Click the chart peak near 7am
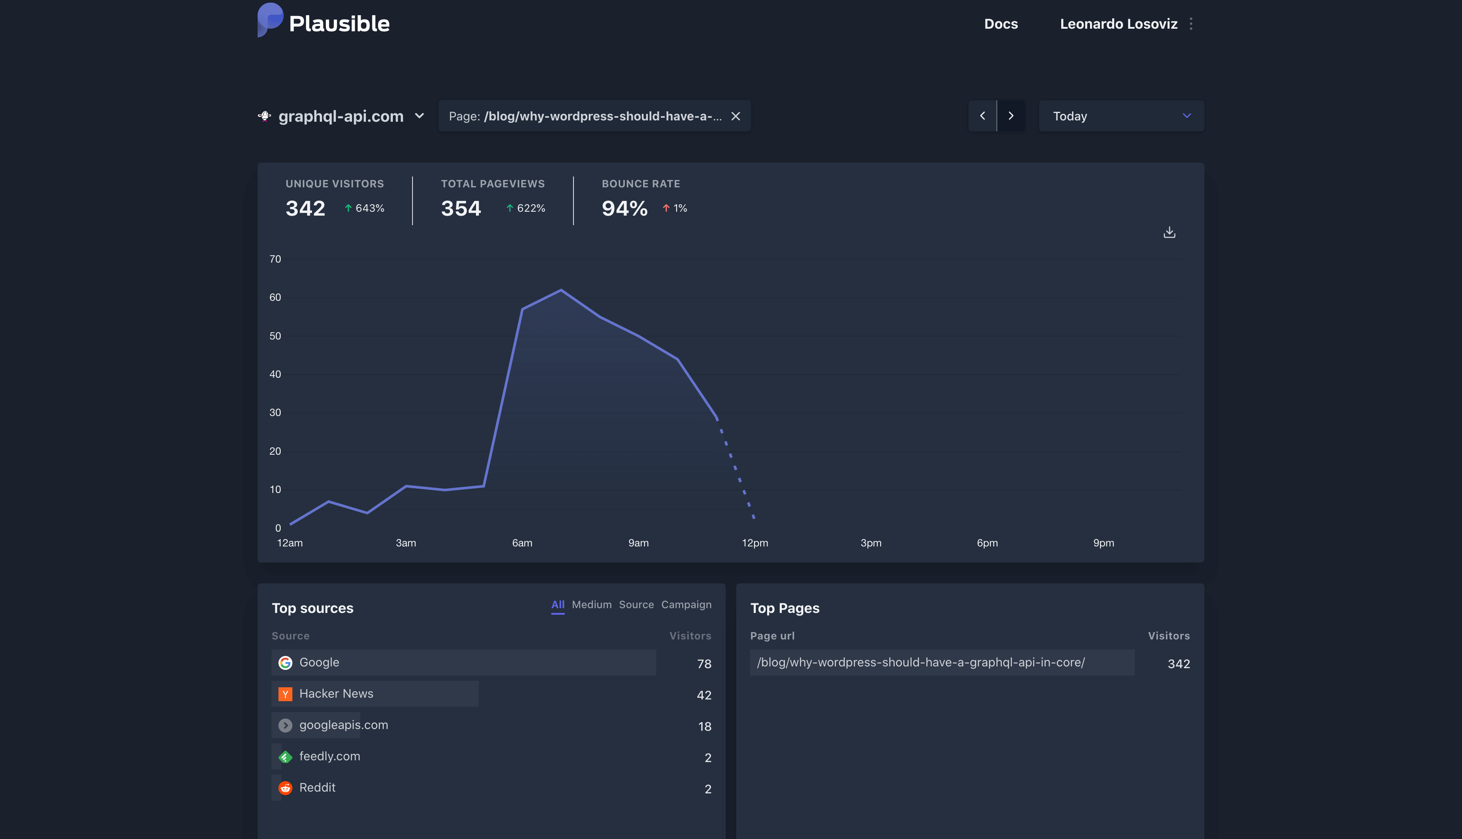This screenshot has width=1462, height=839. tap(561, 290)
